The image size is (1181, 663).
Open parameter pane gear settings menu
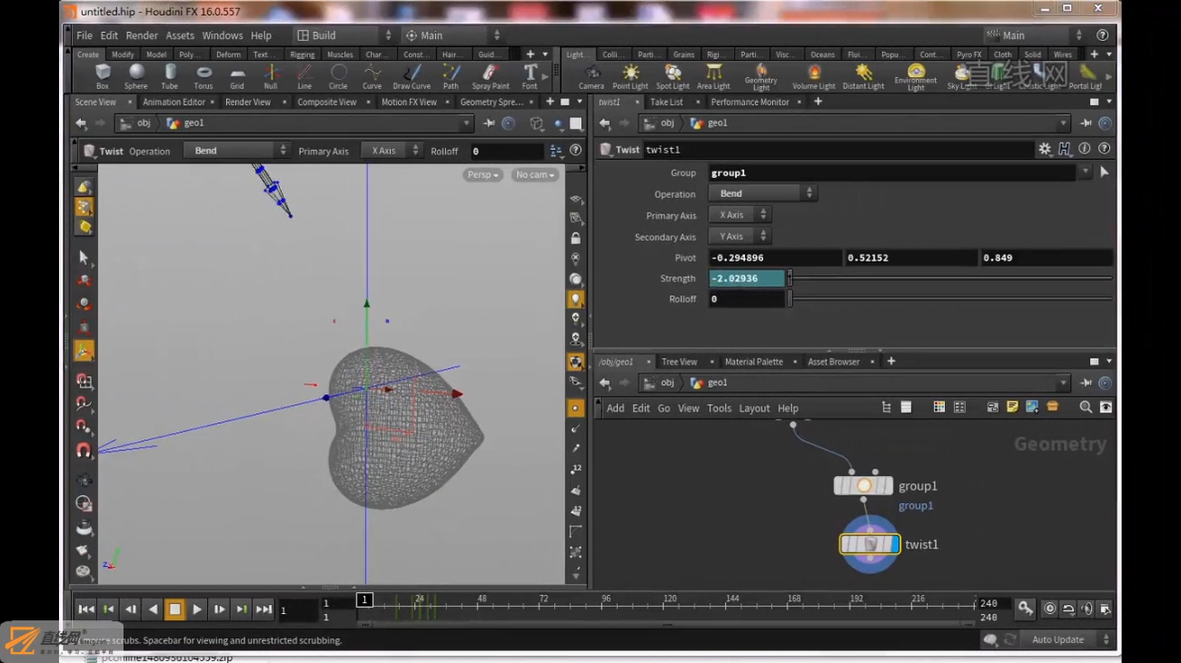click(x=1045, y=149)
